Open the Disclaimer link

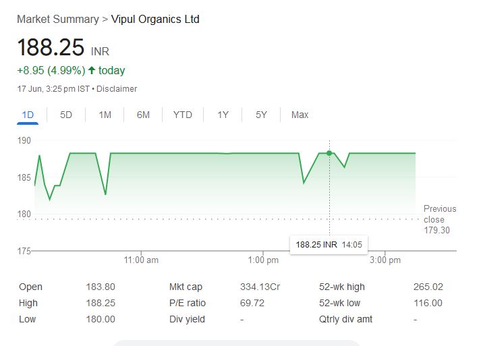(x=117, y=89)
